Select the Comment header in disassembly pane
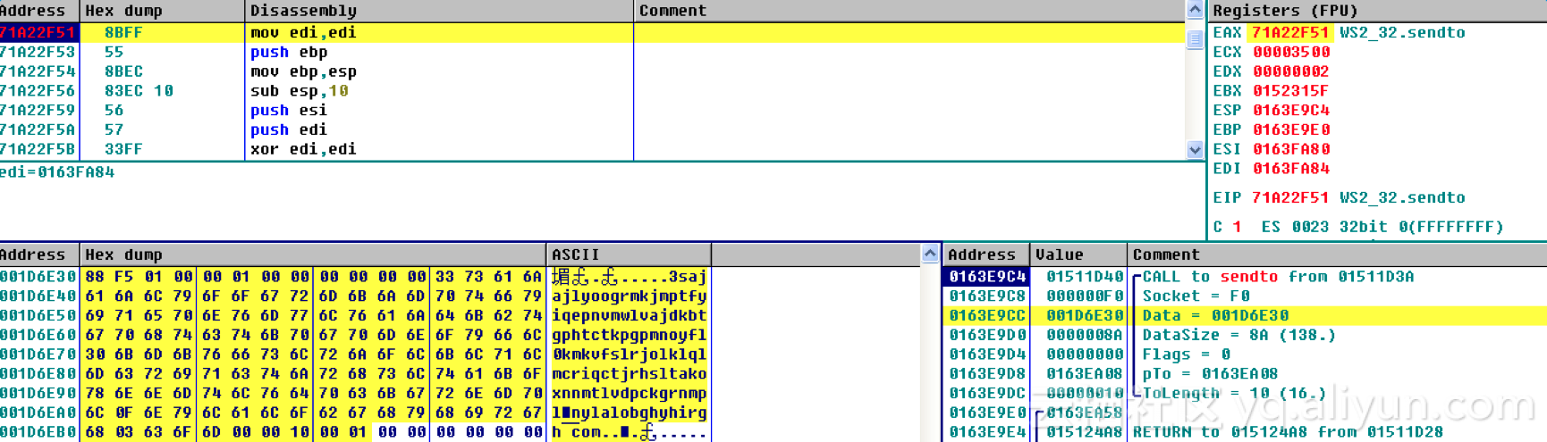 (x=672, y=11)
